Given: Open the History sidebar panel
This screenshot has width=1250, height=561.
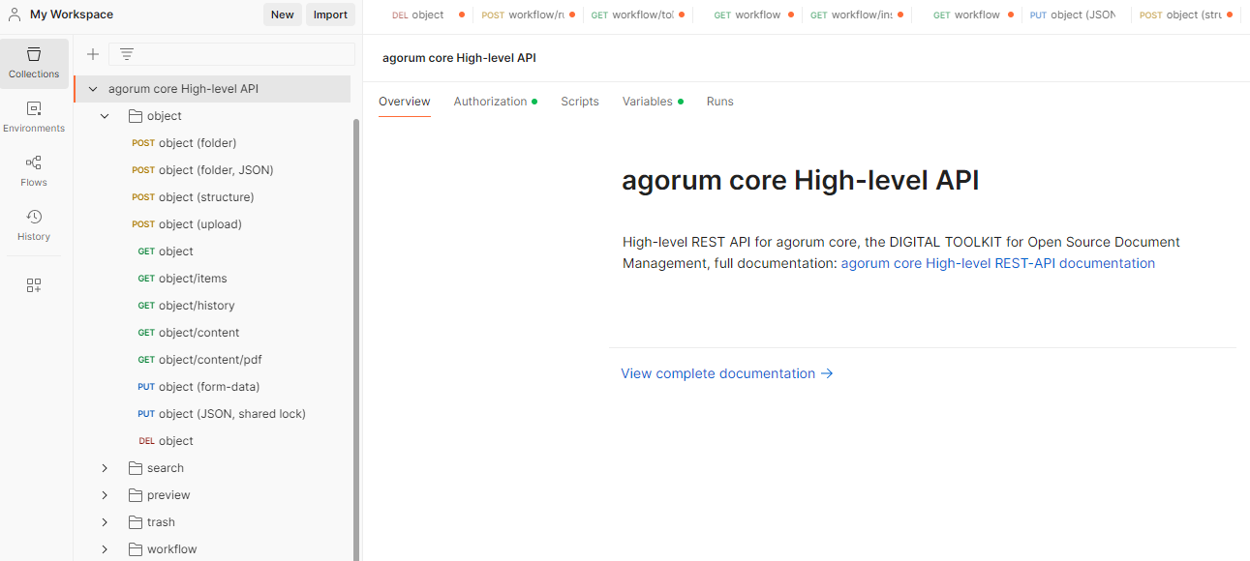Looking at the screenshot, I should [x=34, y=225].
